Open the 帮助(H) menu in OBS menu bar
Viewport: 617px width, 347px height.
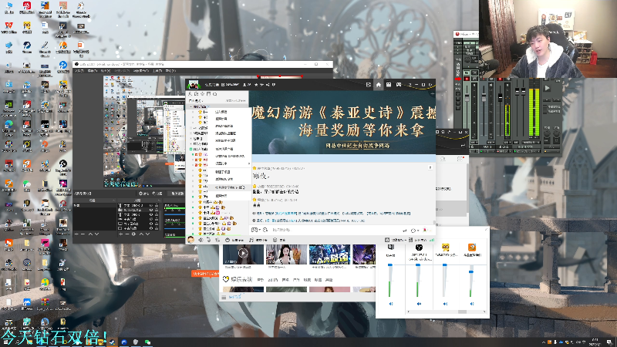click(x=170, y=71)
